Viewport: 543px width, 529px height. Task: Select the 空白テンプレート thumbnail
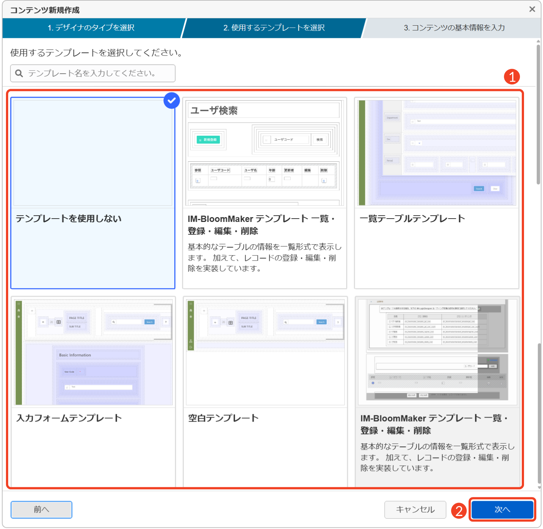(x=265, y=352)
